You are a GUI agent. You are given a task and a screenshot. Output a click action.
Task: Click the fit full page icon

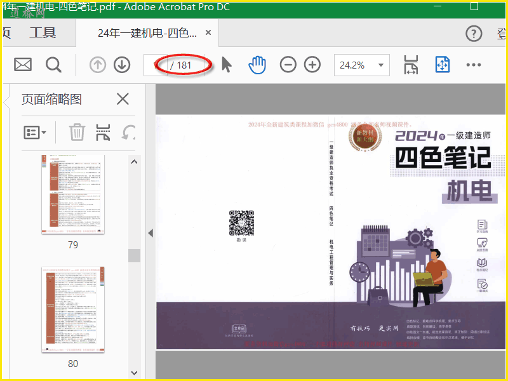pyautogui.click(x=442, y=65)
